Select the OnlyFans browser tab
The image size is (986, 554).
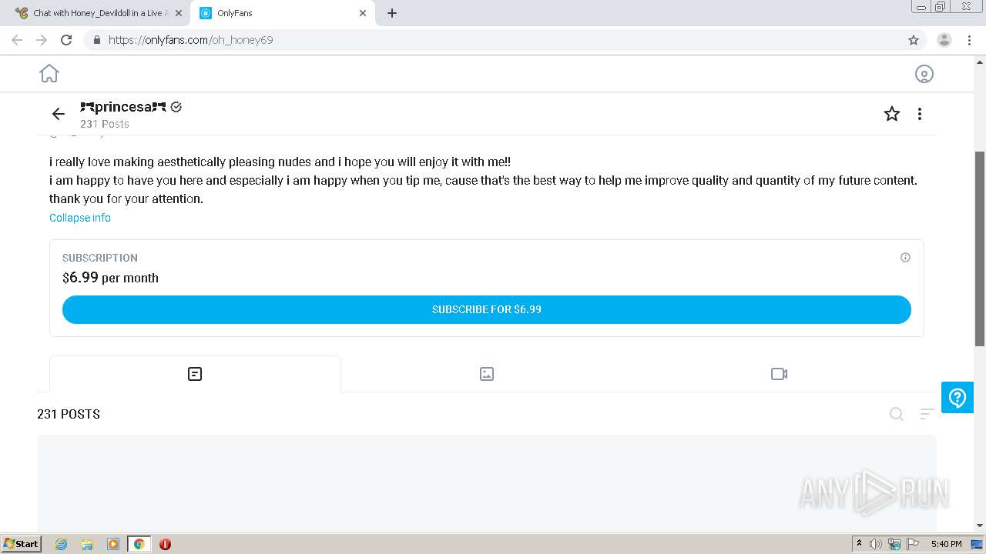[282, 13]
